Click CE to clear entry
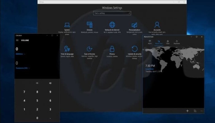This screenshot has height=123, width=215. [37, 83]
